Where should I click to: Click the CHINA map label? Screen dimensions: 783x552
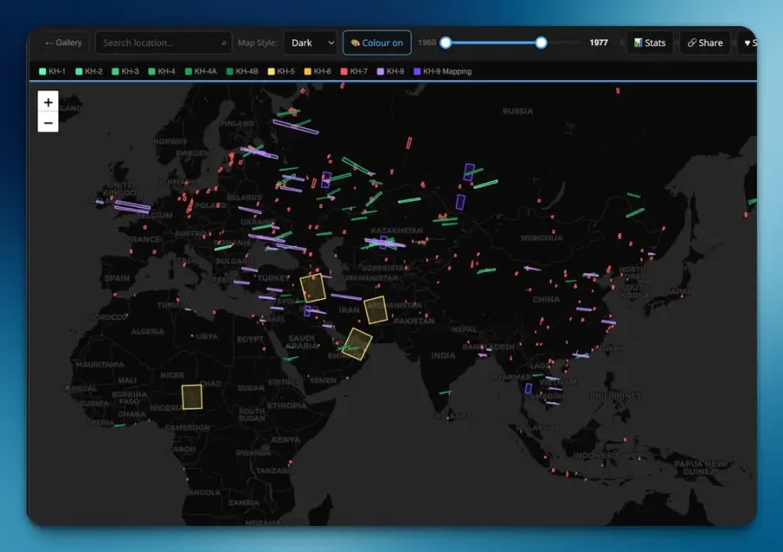click(x=545, y=299)
